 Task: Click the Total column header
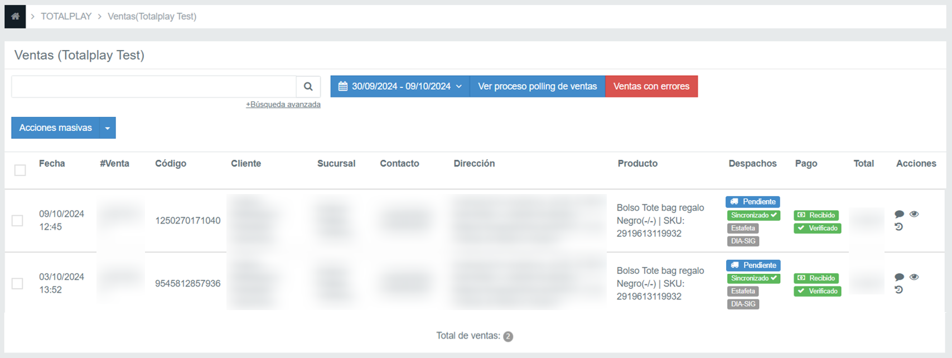863,163
